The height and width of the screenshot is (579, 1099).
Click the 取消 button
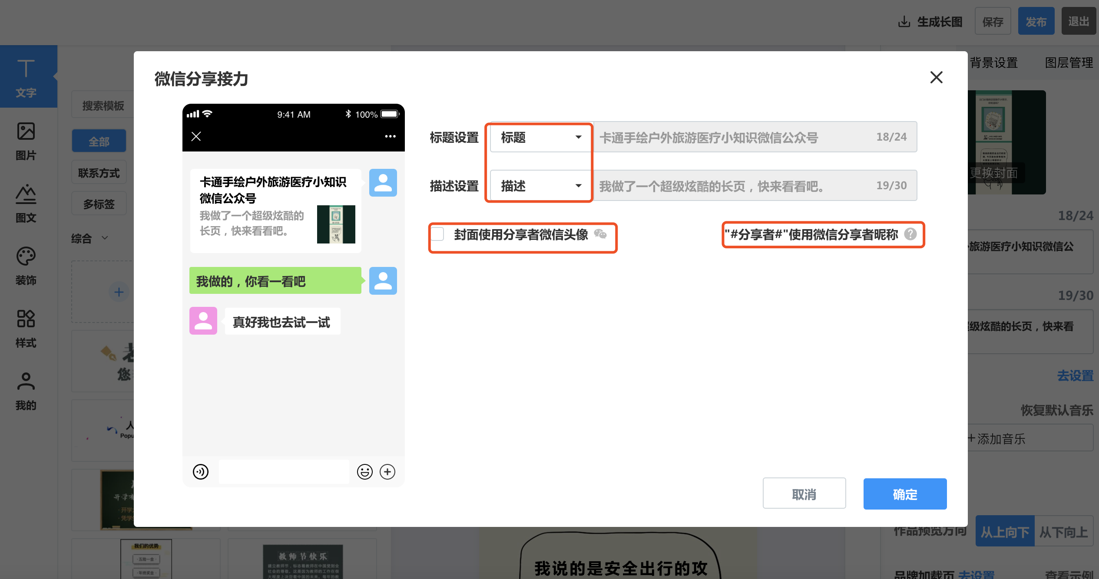coord(804,493)
